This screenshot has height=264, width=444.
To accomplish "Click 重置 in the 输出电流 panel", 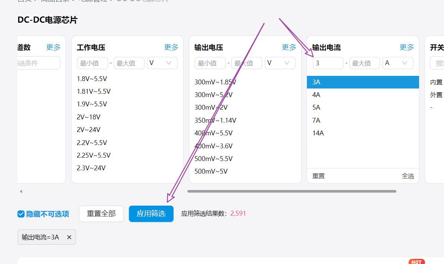I will (318, 176).
